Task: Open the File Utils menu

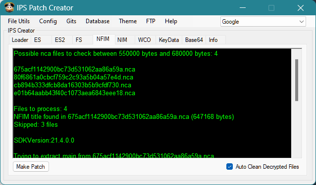Action: pos(19,21)
